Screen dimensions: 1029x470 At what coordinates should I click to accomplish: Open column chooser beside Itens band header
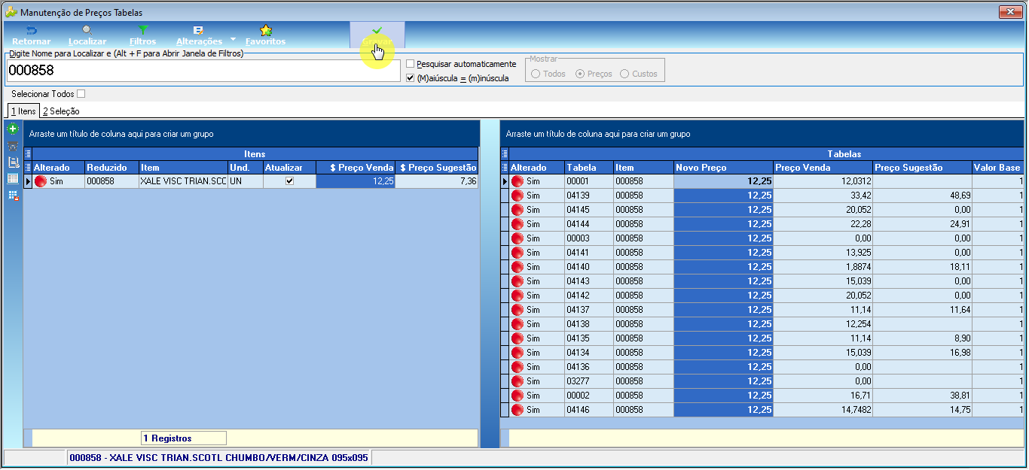click(28, 153)
